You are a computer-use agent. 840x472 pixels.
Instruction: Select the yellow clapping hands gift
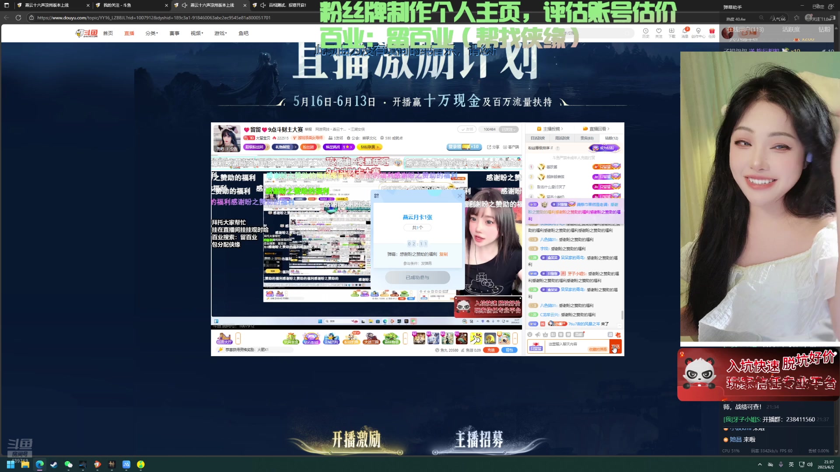476,338
